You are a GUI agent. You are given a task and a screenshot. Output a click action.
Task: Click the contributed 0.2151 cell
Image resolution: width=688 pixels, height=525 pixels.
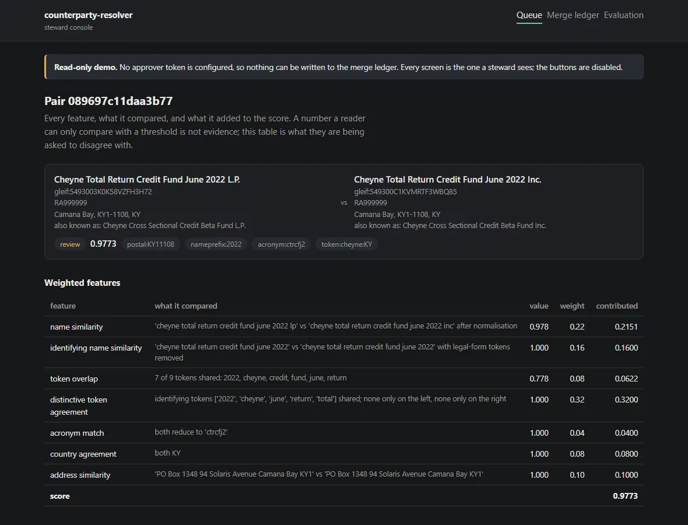pyautogui.click(x=626, y=327)
